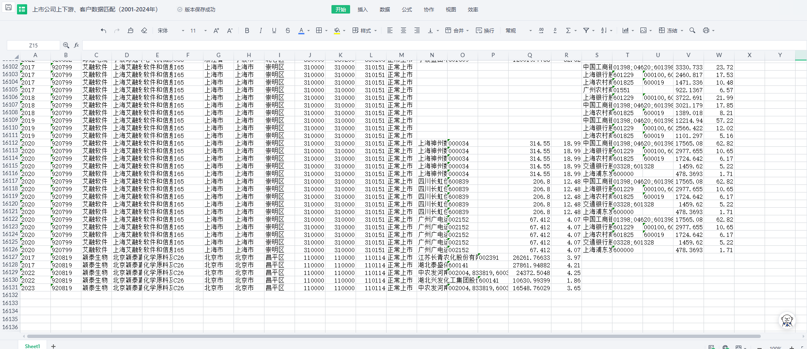Click the Z15 cell name box

(x=33, y=45)
